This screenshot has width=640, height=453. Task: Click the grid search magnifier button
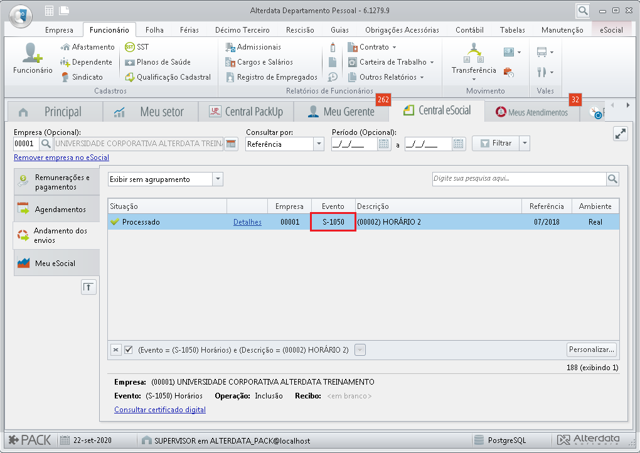(x=612, y=179)
